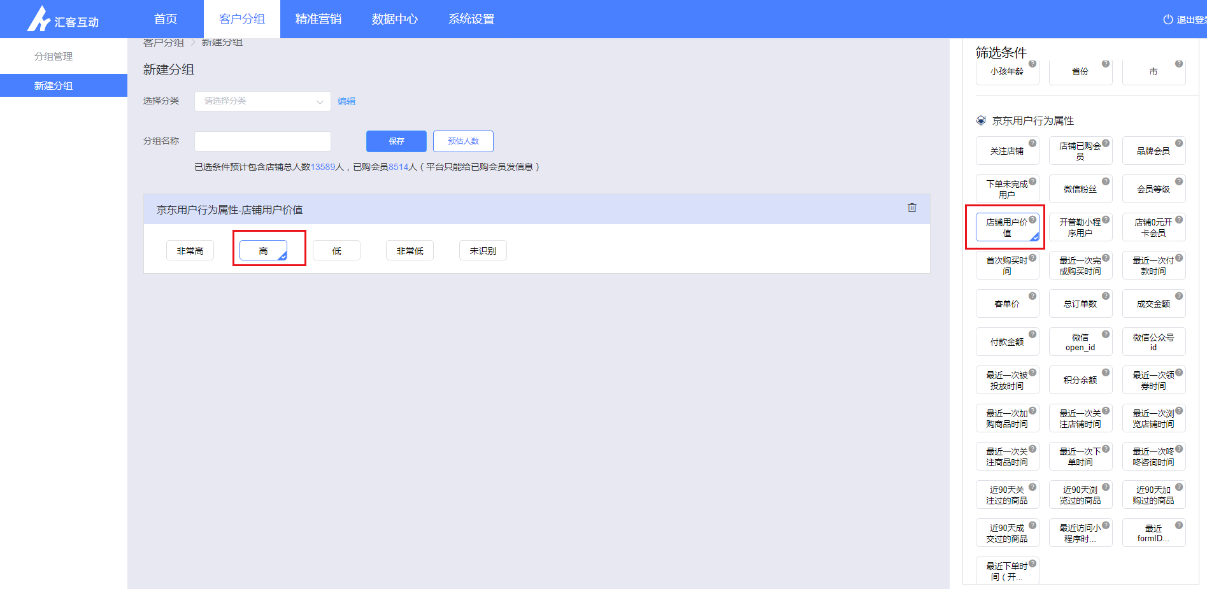Viewport: 1207px width, 589px height.
Task: Click the help icon on 付款金额
Action: 1032,334
